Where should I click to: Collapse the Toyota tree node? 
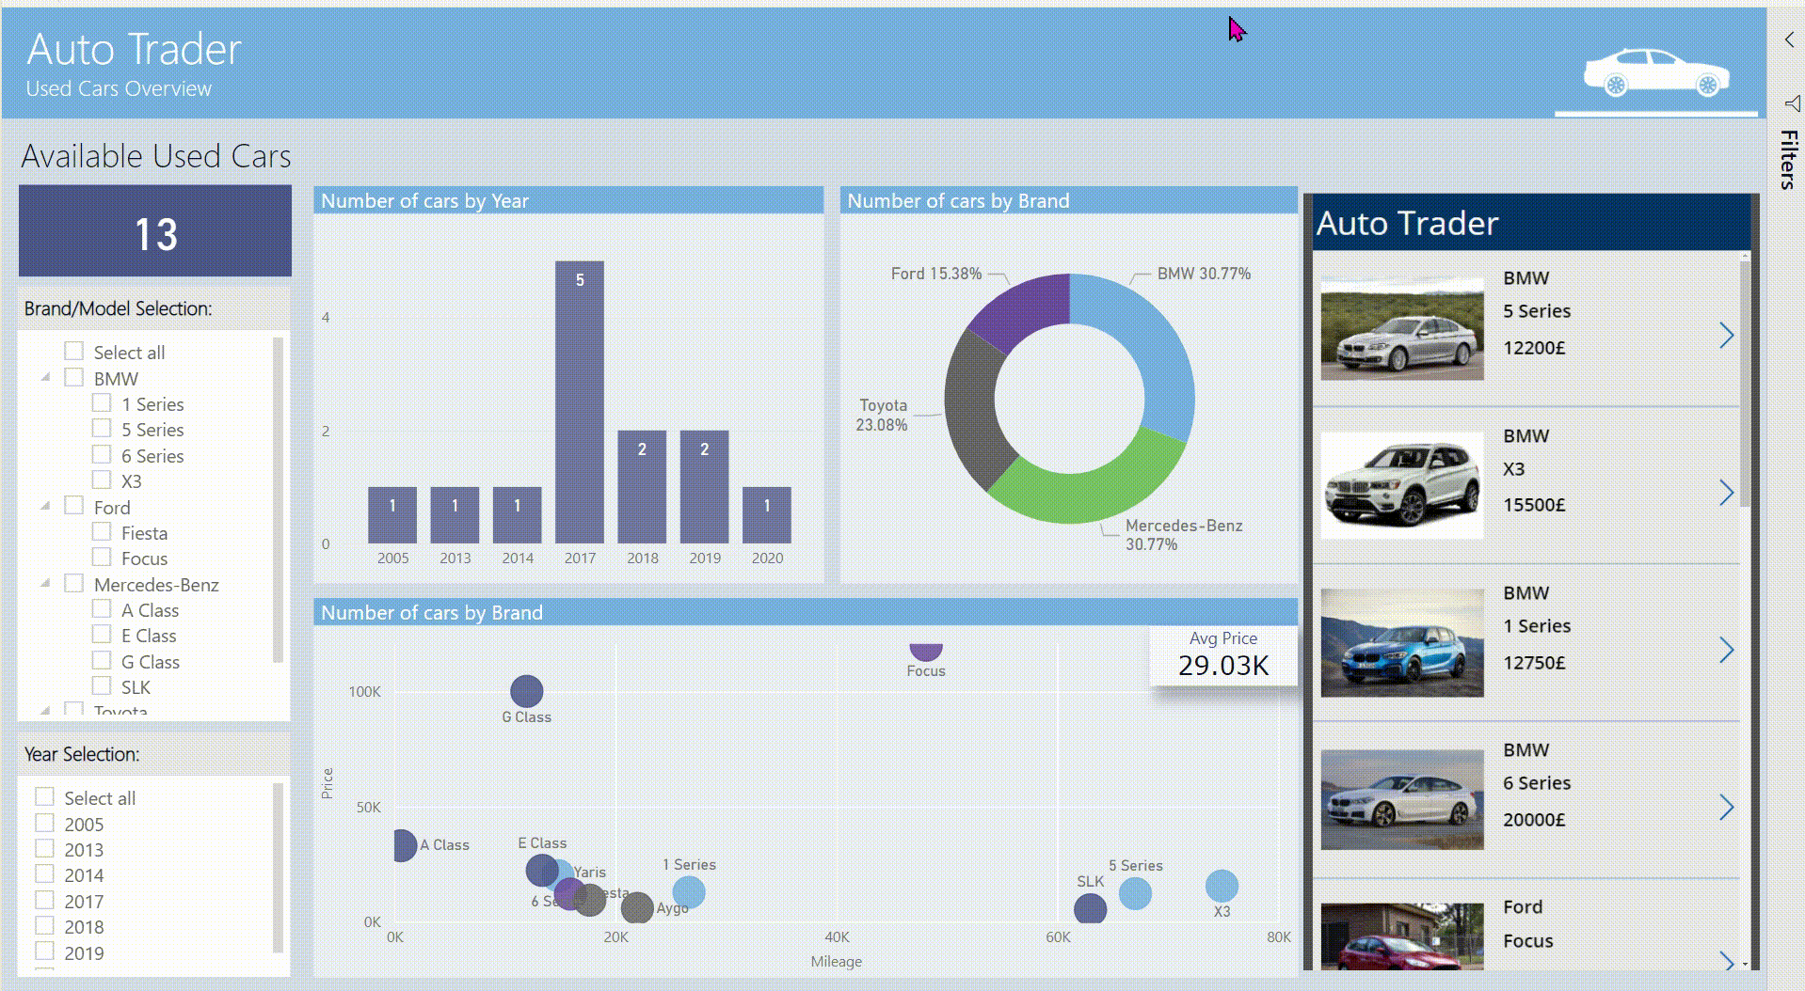[x=45, y=709]
